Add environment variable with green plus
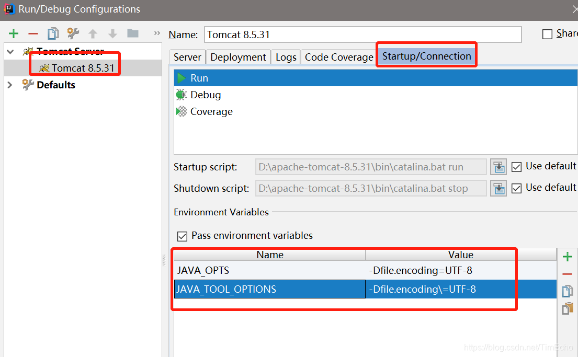The image size is (578, 357). tap(568, 257)
